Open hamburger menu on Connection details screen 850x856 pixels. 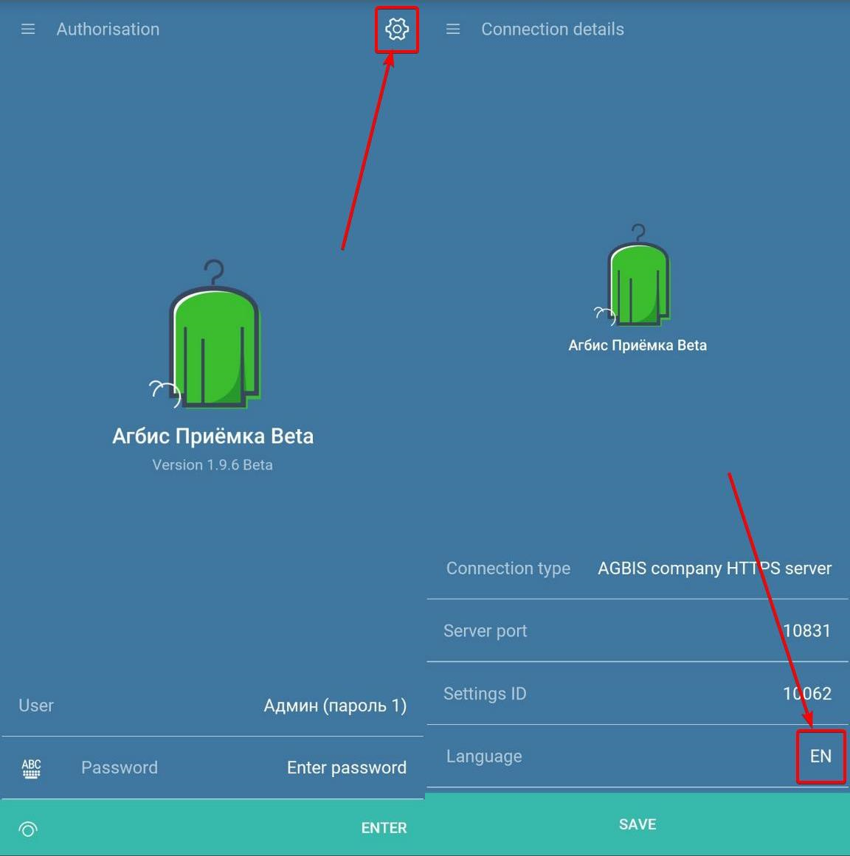(453, 29)
